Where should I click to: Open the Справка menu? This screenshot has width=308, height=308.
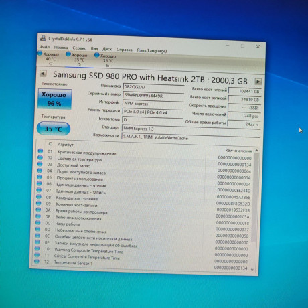(x=125, y=50)
